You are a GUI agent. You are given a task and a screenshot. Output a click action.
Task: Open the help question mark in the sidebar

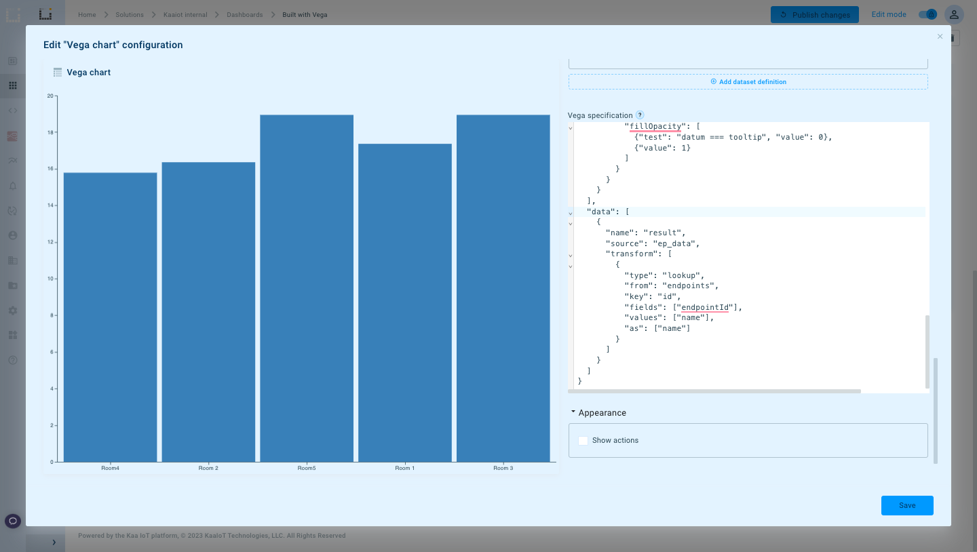coord(12,360)
